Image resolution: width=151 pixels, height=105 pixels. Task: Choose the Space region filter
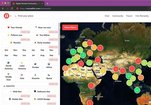(50, 77)
